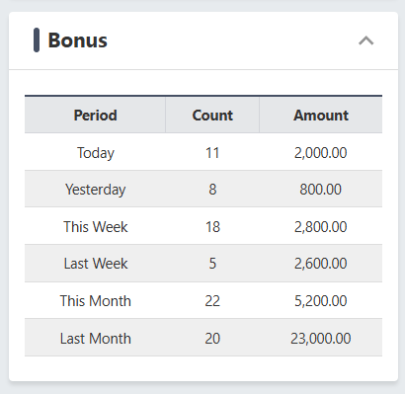Click Today's count value 11

(x=212, y=153)
